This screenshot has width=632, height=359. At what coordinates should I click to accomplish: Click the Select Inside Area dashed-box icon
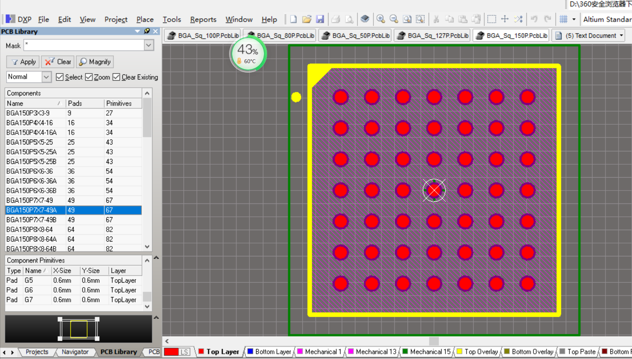coord(492,19)
